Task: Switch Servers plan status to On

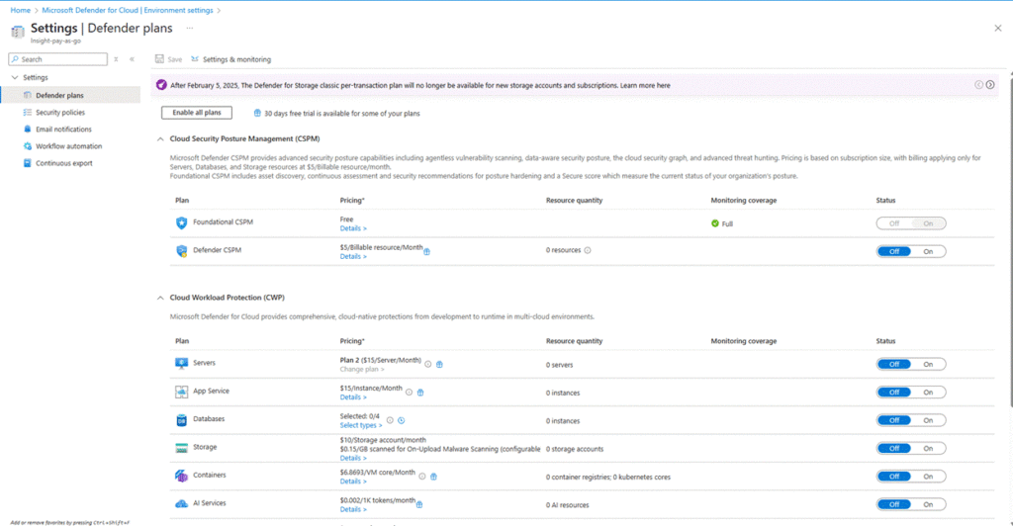Action: [928, 364]
